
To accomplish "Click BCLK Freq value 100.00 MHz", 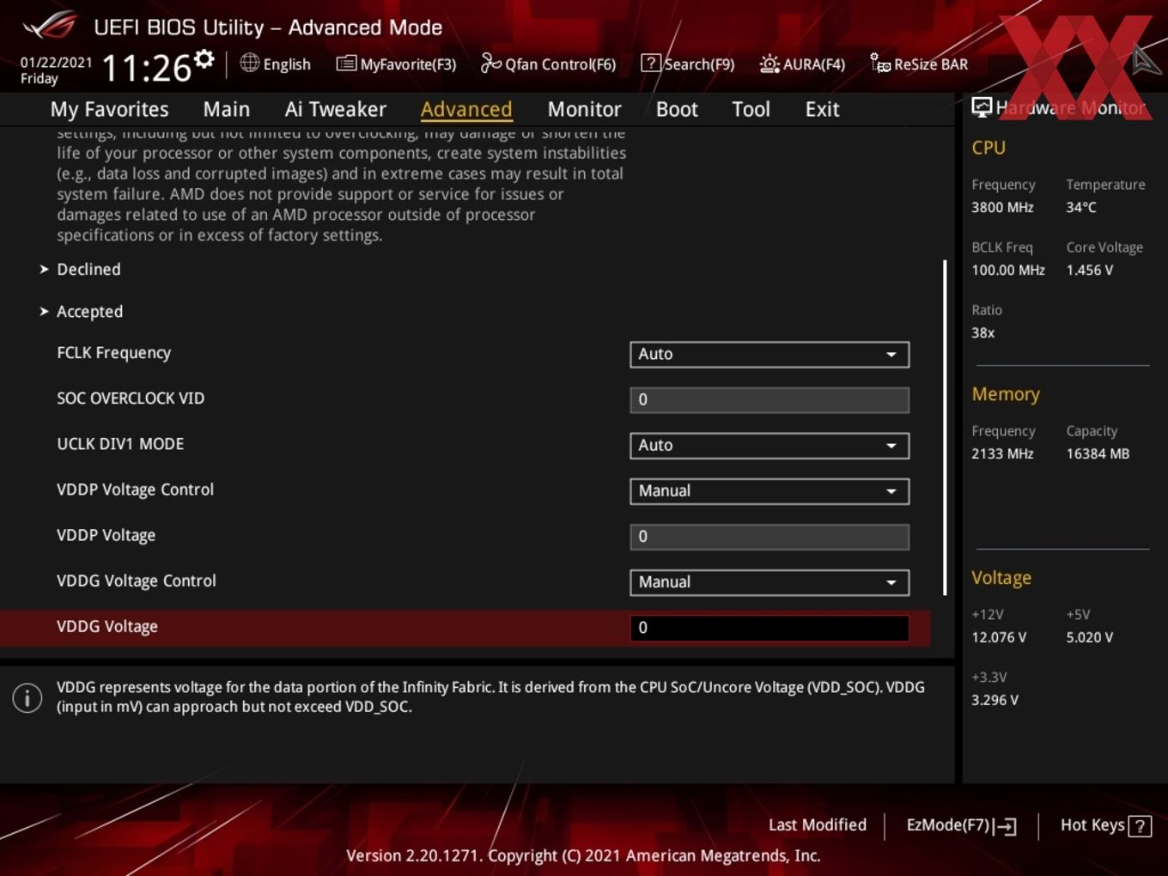I will [1008, 270].
